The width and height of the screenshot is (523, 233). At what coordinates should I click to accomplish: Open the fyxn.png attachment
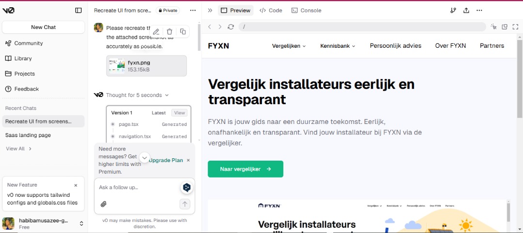146,66
